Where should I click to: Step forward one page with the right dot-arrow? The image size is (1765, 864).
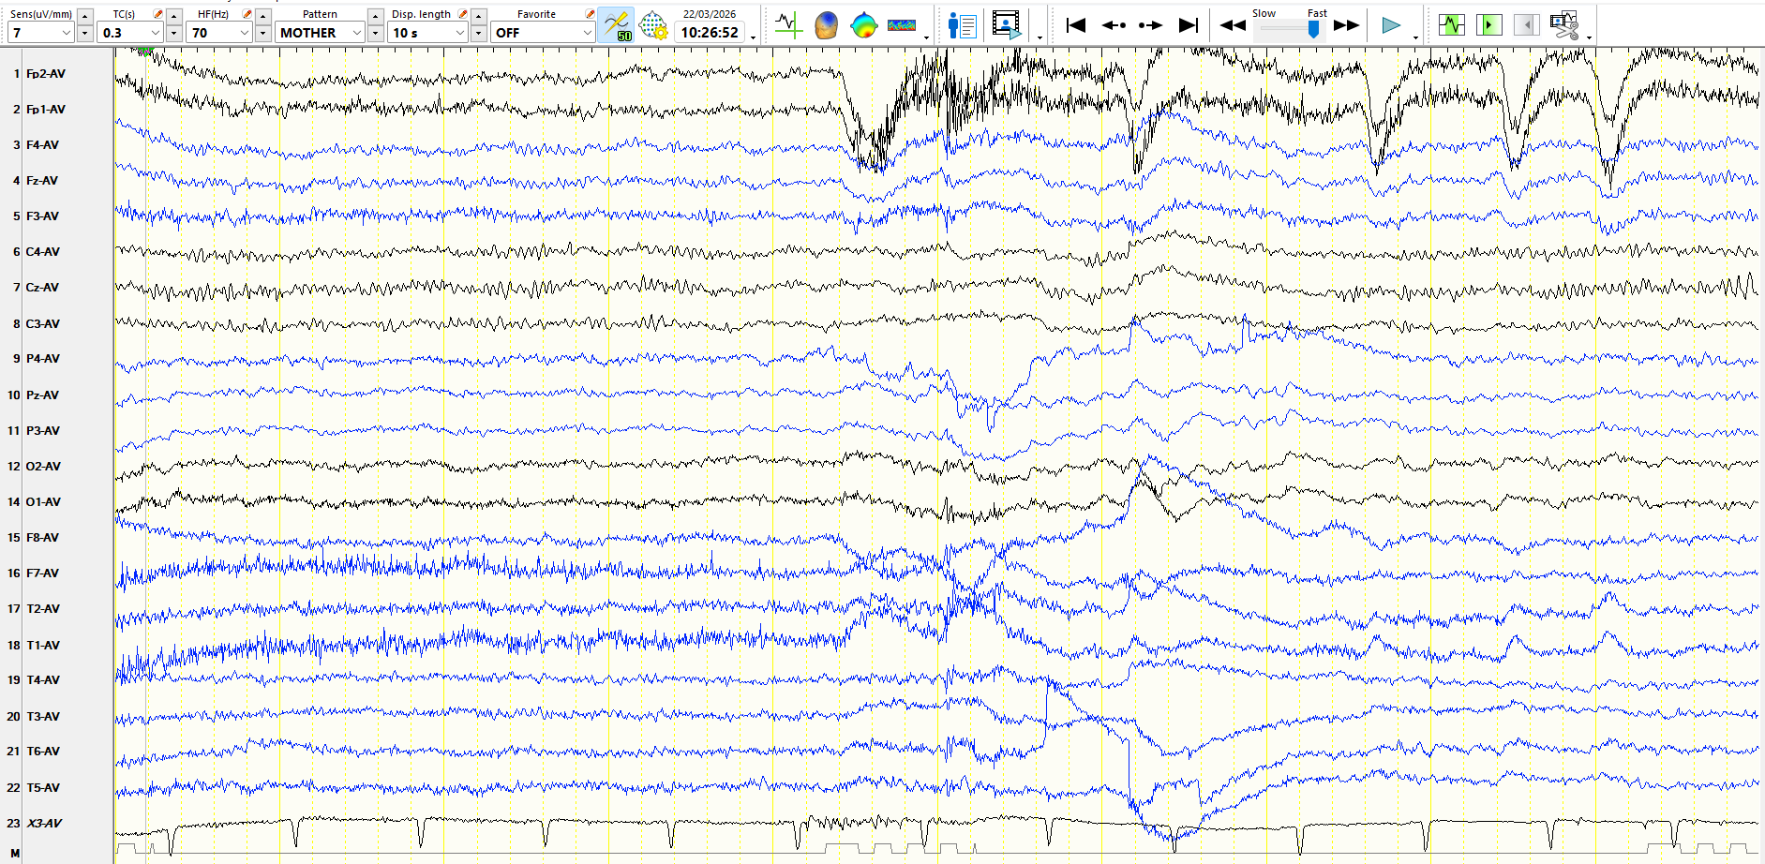click(x=1150, y=25)
